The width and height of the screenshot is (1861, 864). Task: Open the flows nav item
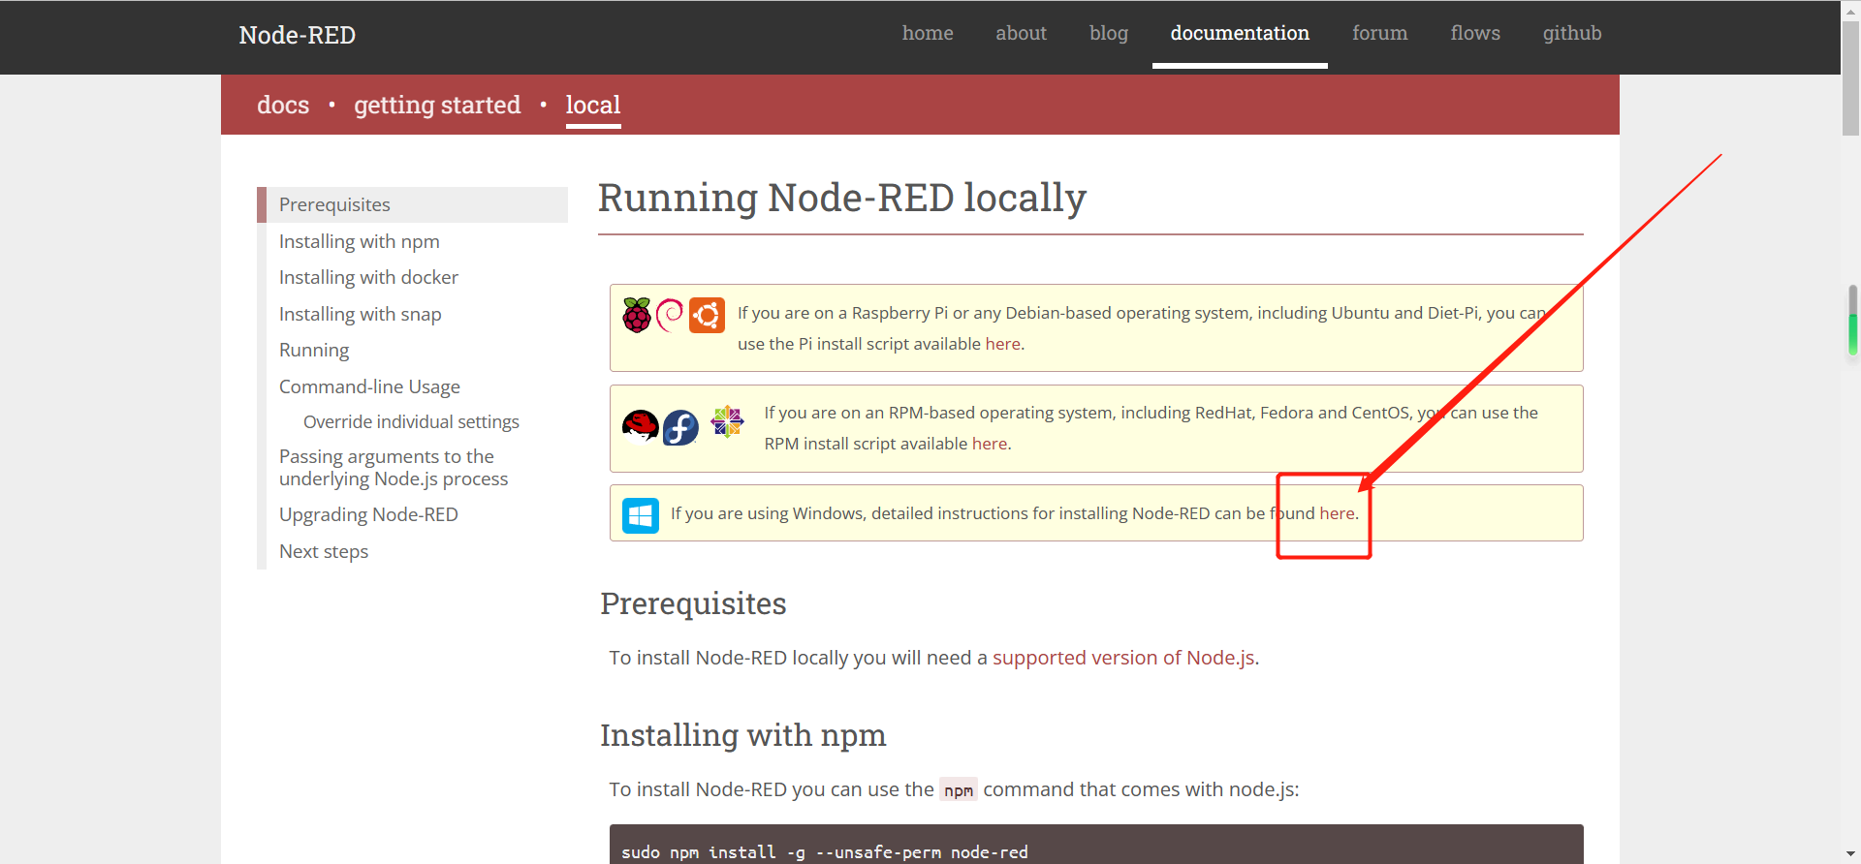[1475, 33]
